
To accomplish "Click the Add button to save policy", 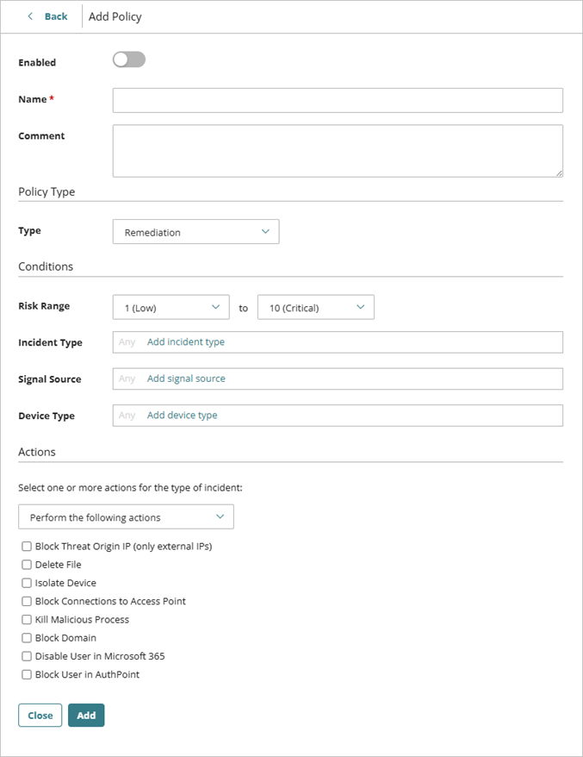I will pyautogui.click(x=85, y=715).
